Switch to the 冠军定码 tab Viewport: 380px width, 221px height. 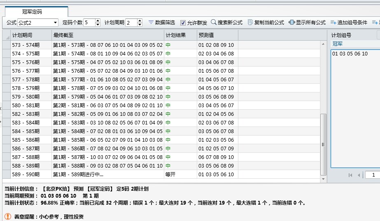click(36, 12)
